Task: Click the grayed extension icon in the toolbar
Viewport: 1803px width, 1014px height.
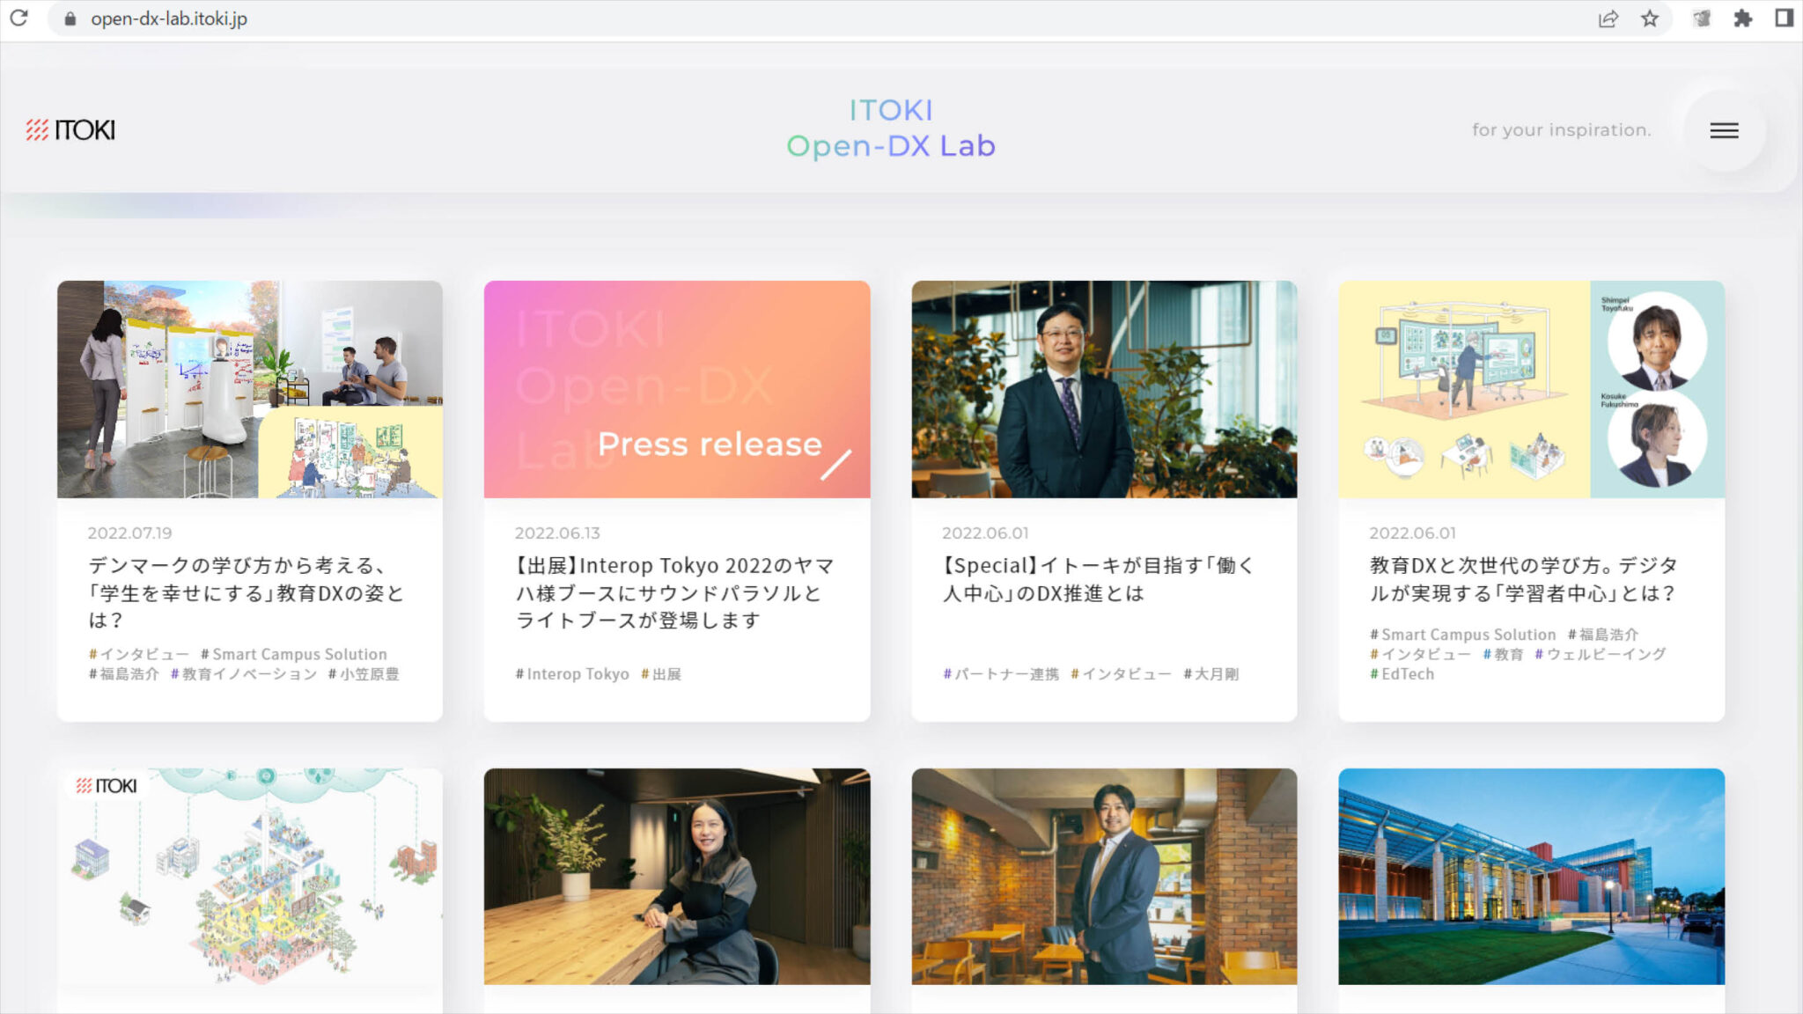Action: click(1701, 18)
